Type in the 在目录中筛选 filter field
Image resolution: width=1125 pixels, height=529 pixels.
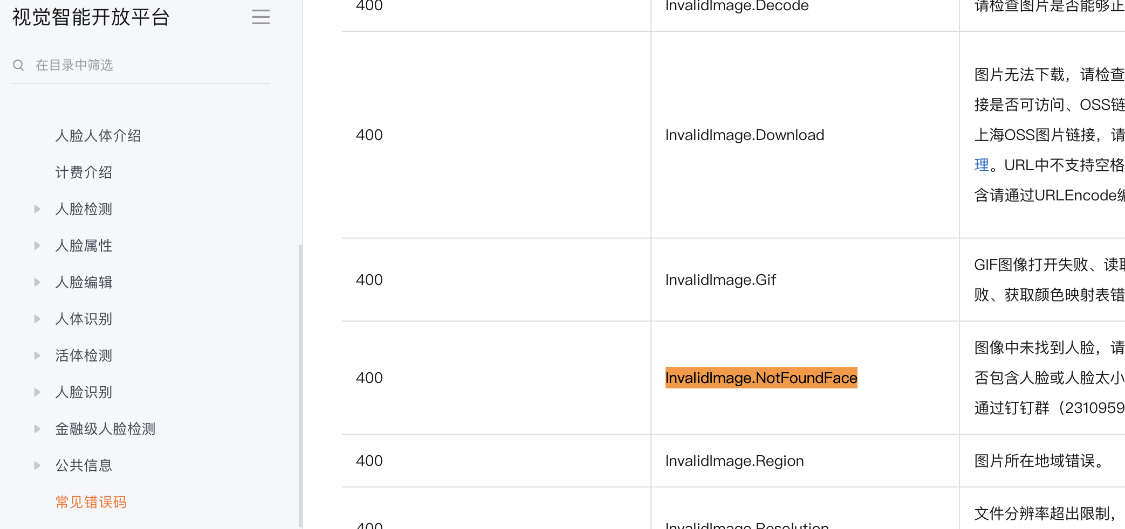[146, 65]
